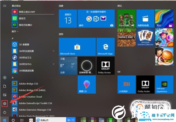Open 小米同步 tile
The height and width of the screenshot is (122, 176).
click(x=126, y=85)
